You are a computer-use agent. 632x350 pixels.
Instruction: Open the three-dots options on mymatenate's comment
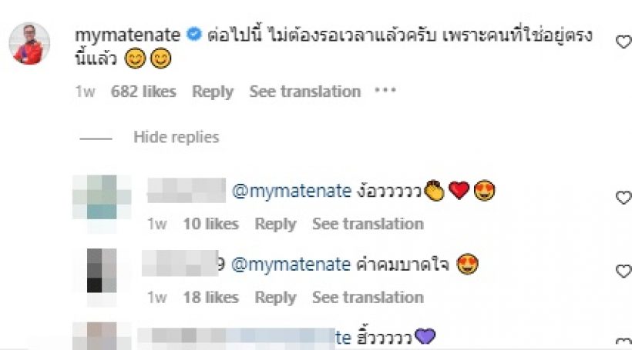tap(384, 92)
